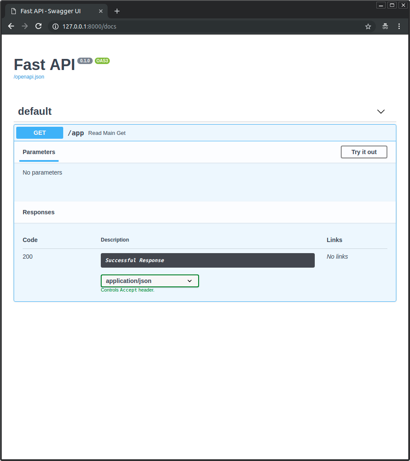Open a new browser tab
410x461 pixels.
pyautogui.click(x=117, y=11)
